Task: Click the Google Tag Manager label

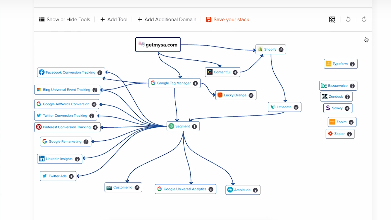Action: pos(174,83)
